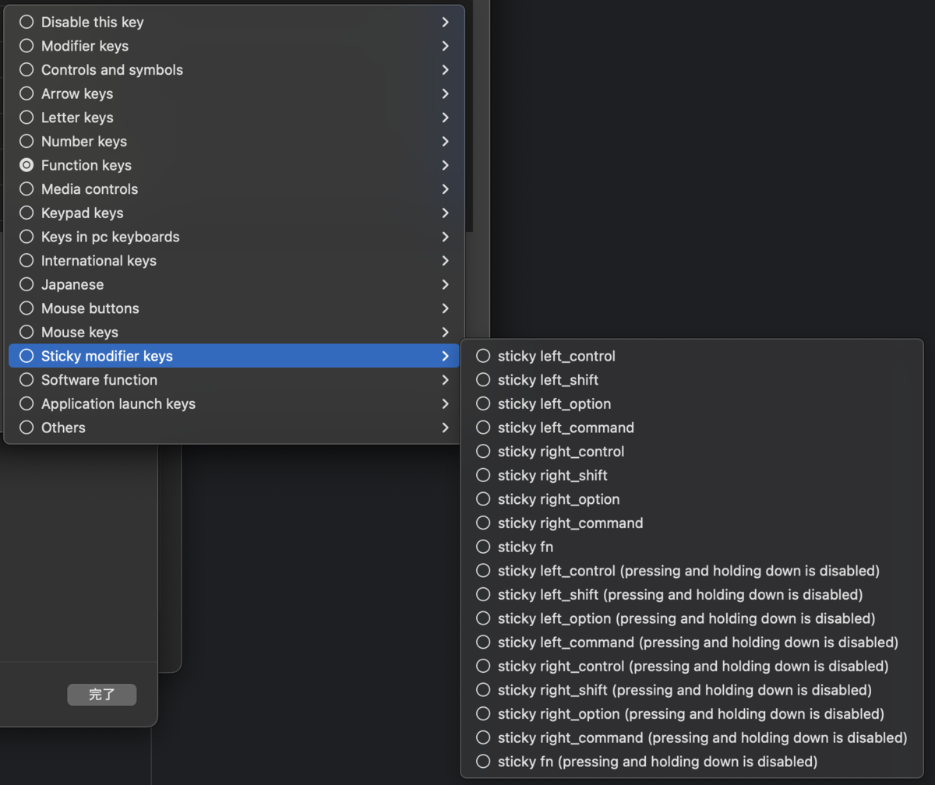This screenshot has width=935, height=785.
Task: Select sticky right_command radio button
Action: [483, 523]
